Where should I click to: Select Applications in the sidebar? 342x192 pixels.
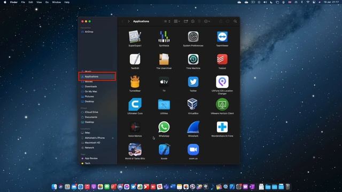point(97,77)
